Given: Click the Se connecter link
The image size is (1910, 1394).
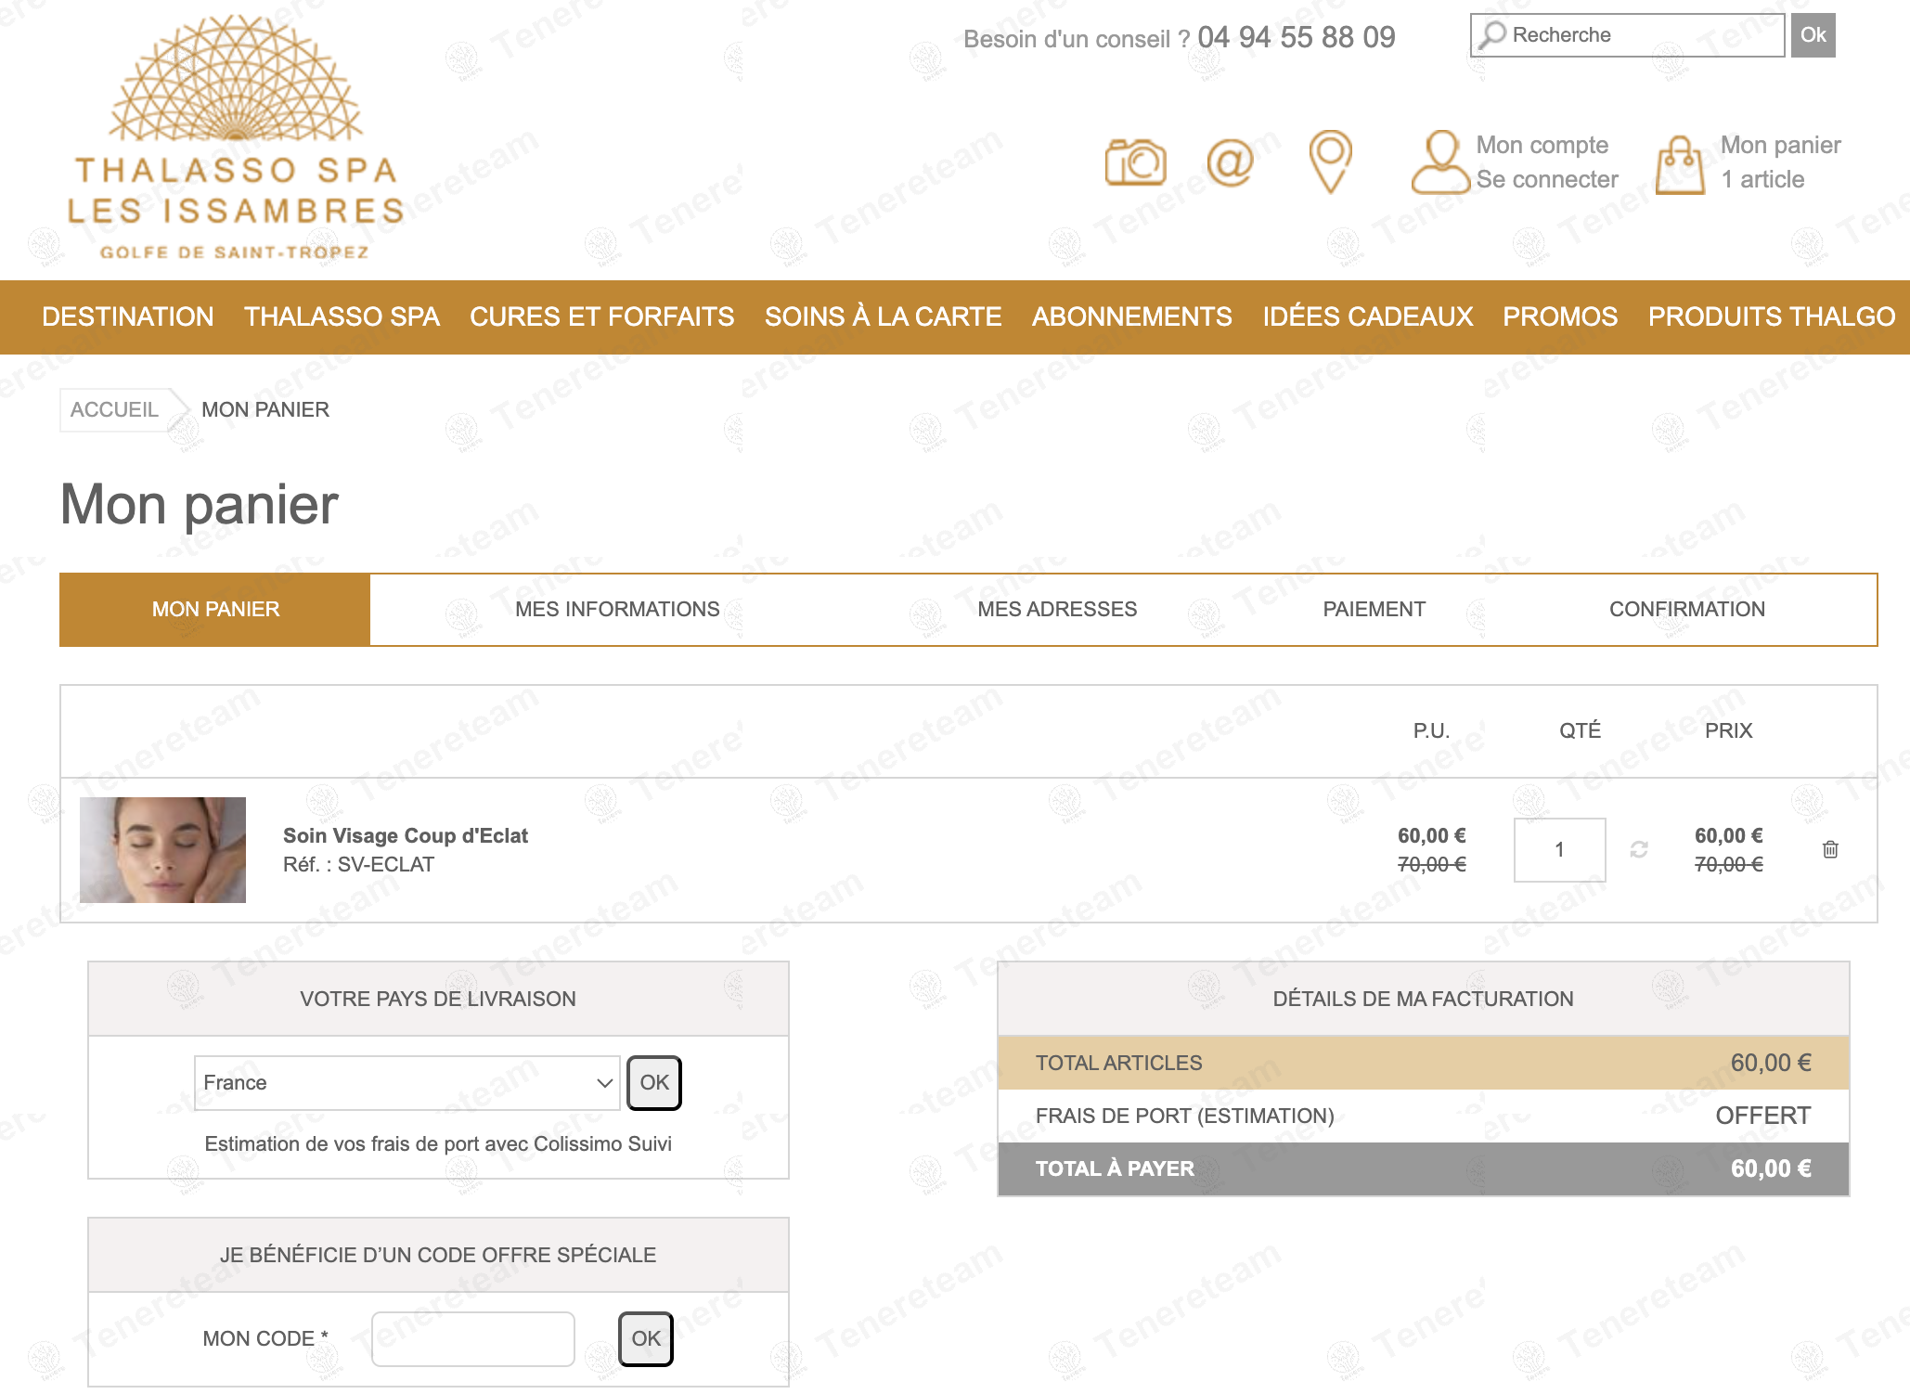Looking at the screenshot, I should [x=1547, y=179].
